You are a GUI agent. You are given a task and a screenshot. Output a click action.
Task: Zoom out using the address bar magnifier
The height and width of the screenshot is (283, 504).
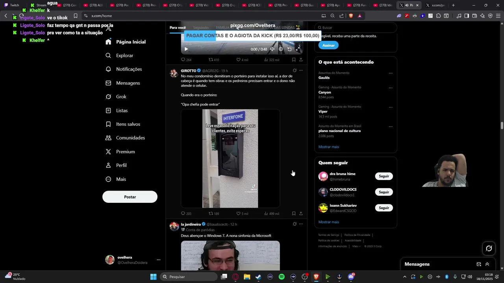coord(332,16)
